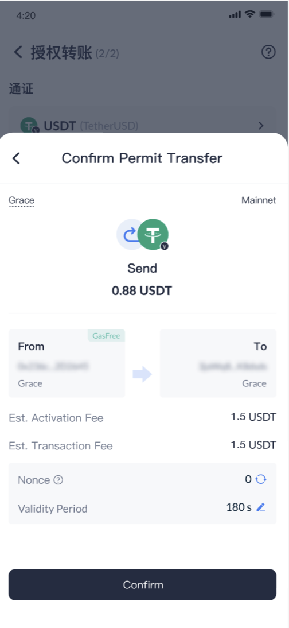Click the blue arrow between From and To
289x628 pixels.
click(x=142, y=375)
